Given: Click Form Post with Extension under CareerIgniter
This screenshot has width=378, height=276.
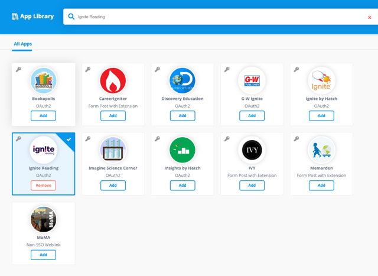Looking at the screenshot, I should 113,106.
